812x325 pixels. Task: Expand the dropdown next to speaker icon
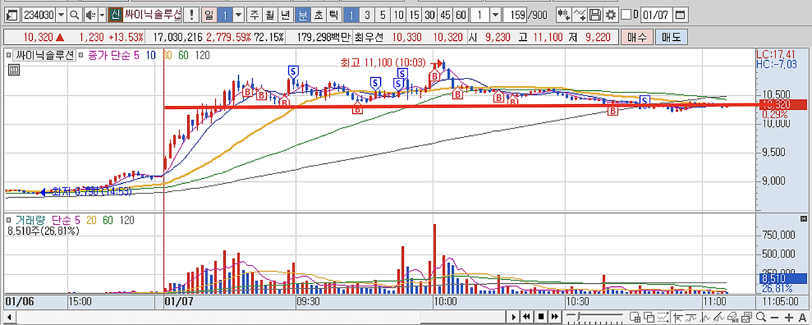click(x=102, y=15)
